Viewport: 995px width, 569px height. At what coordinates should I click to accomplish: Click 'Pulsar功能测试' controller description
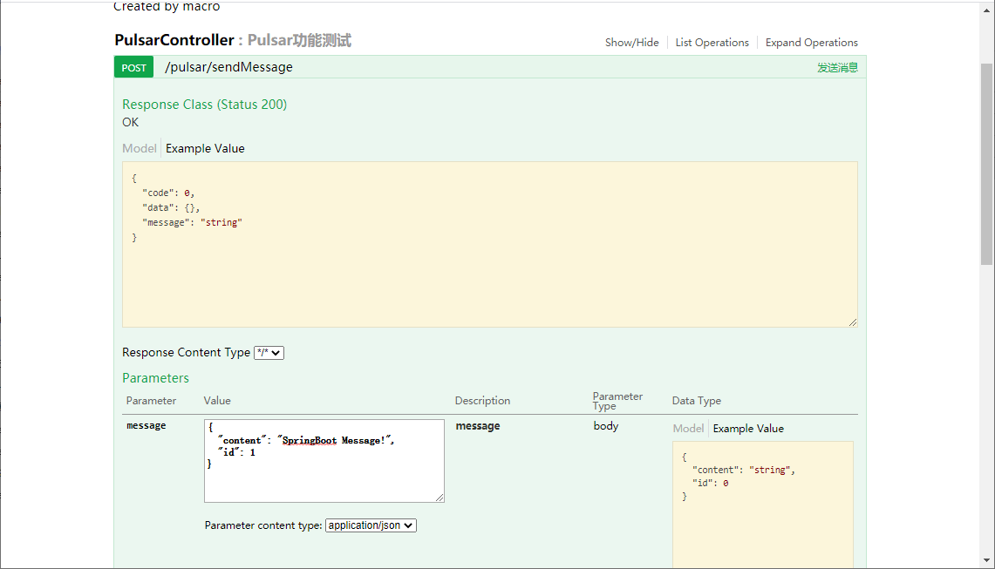click(299, 40)
